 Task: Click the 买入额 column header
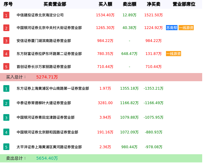click(x=105, y=4)
